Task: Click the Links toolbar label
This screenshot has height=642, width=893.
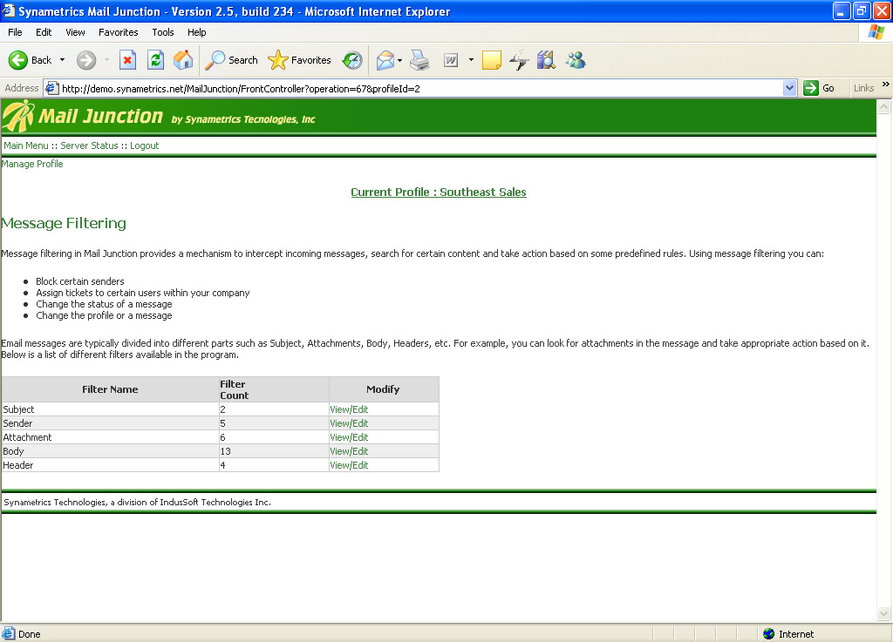Action: tap(863, 88)
